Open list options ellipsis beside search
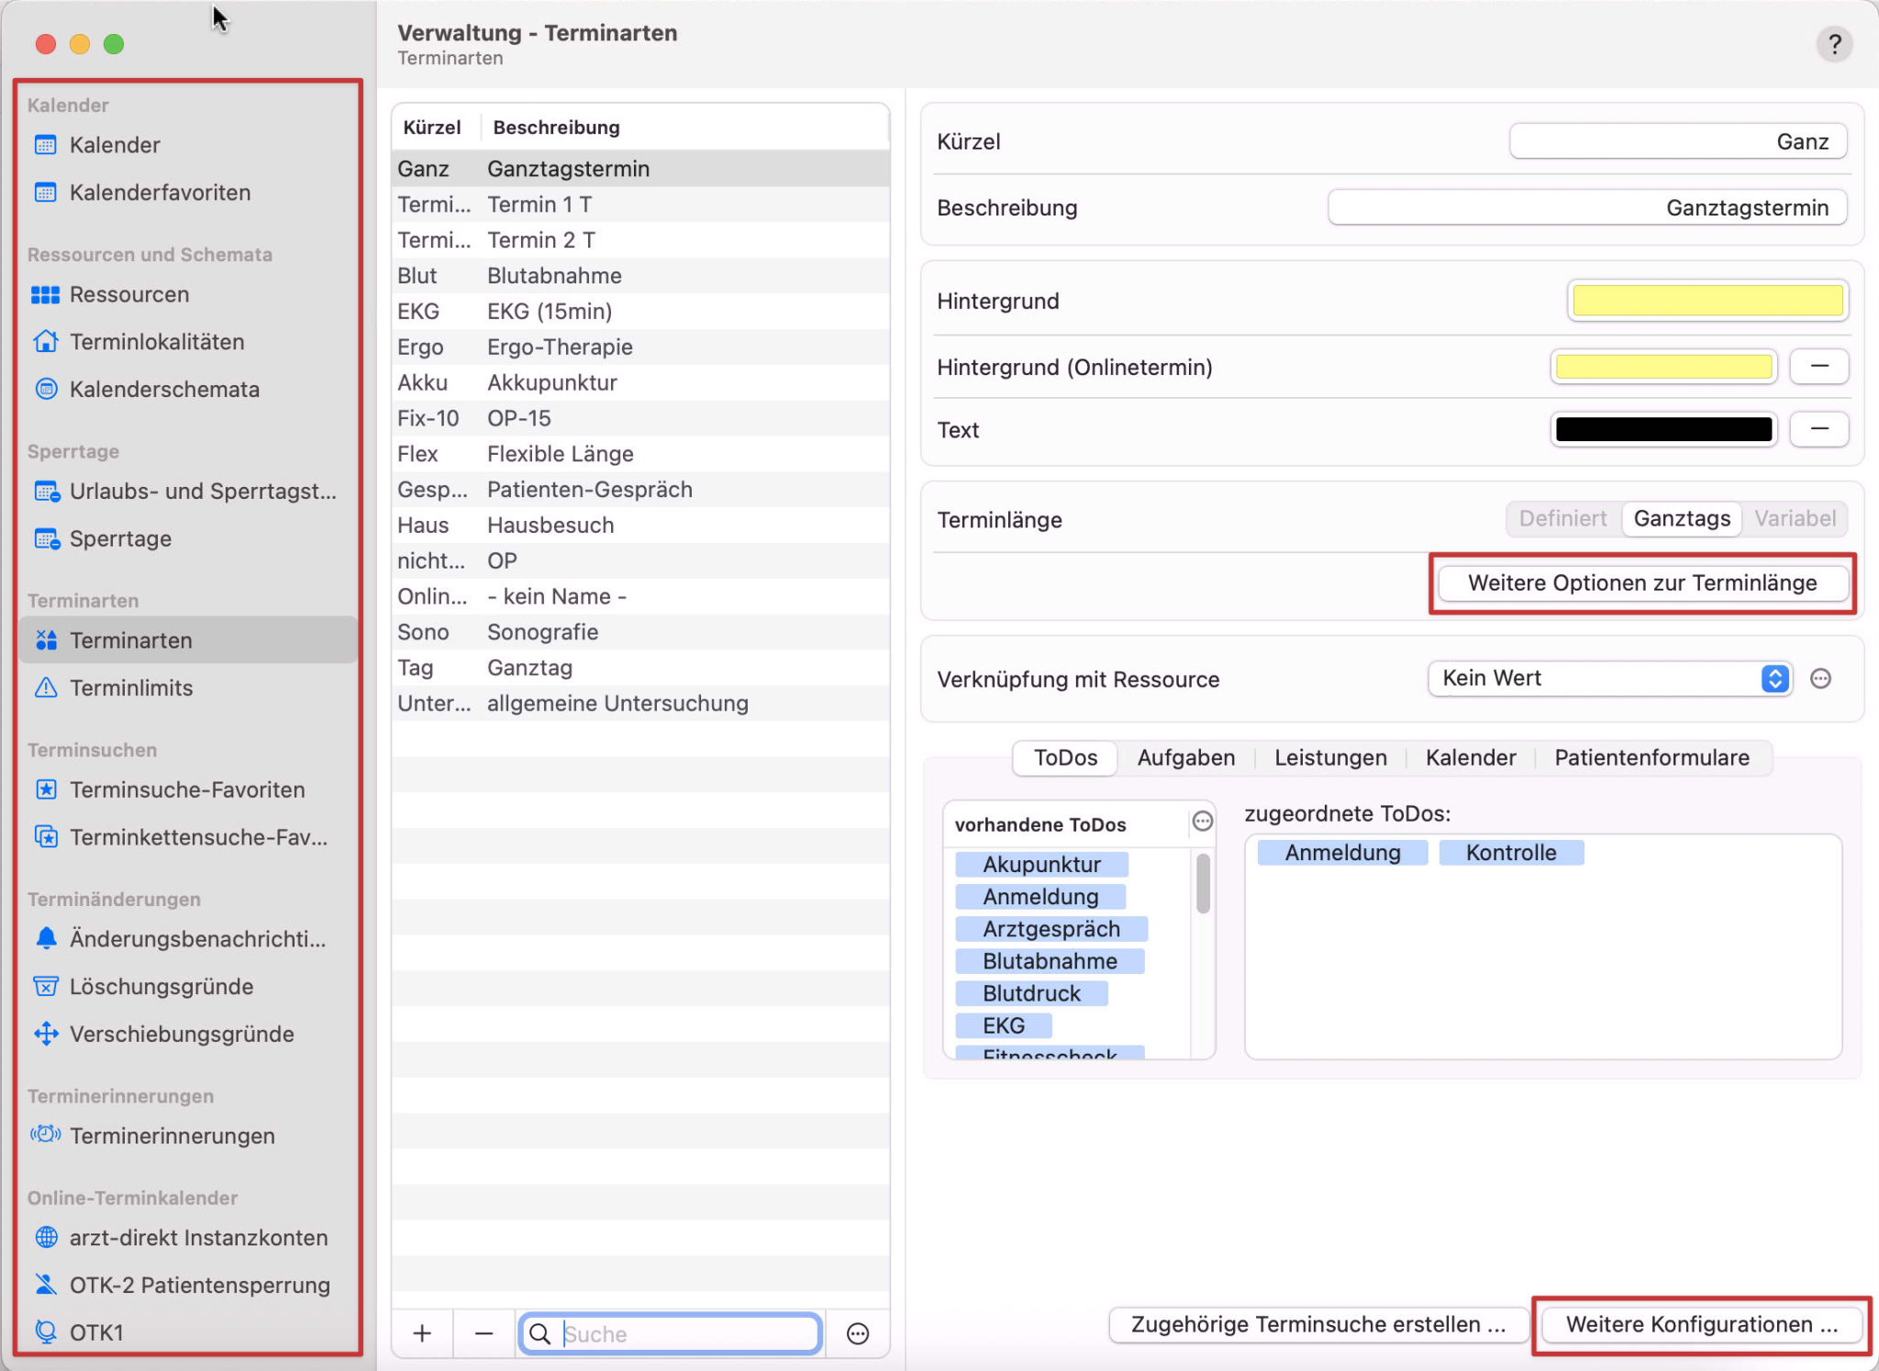 point(857,1333)
